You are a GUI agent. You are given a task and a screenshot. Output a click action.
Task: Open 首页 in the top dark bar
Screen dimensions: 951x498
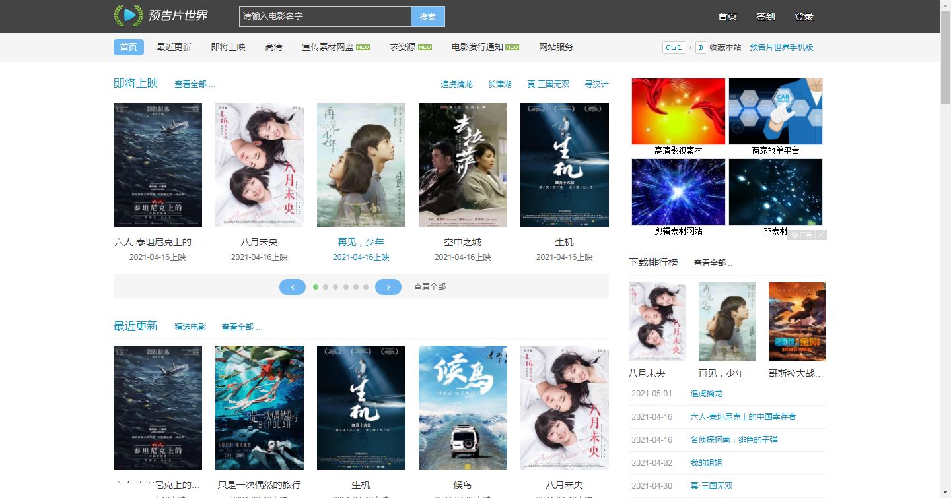tap(727, 16)
